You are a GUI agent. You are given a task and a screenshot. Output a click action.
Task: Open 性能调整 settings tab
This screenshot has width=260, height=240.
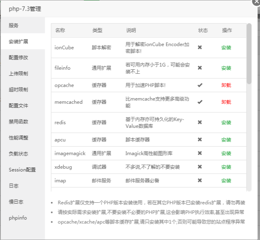23,138
